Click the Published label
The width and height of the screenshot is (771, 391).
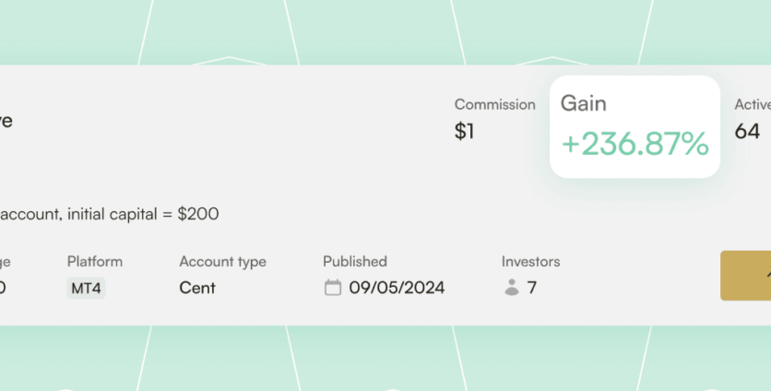tap(355, 262)
